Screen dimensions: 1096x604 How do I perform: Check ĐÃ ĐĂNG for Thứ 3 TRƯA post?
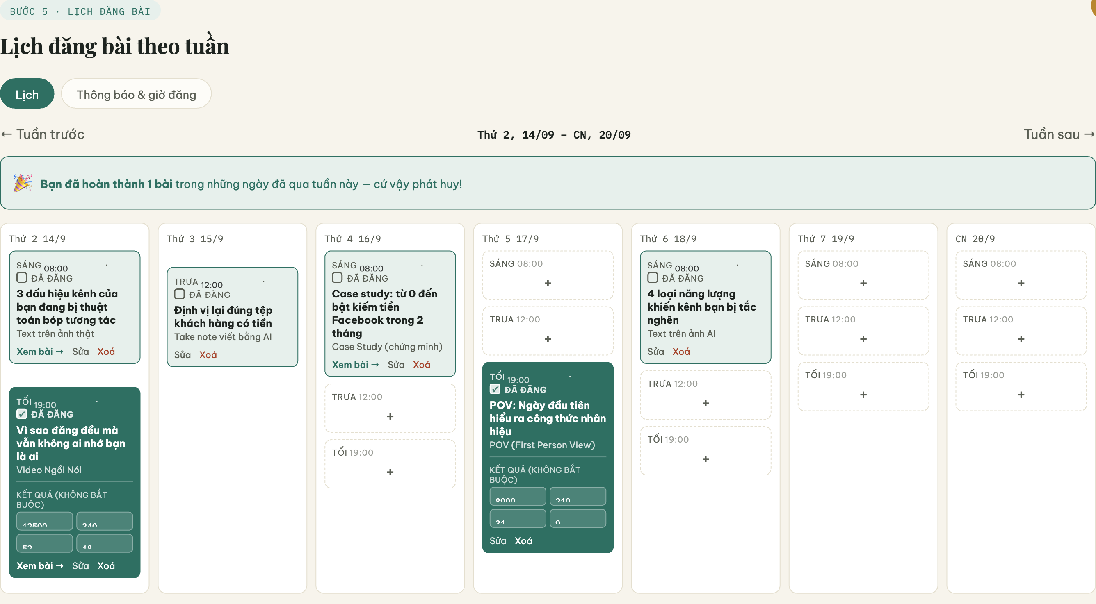pos(180,294)
